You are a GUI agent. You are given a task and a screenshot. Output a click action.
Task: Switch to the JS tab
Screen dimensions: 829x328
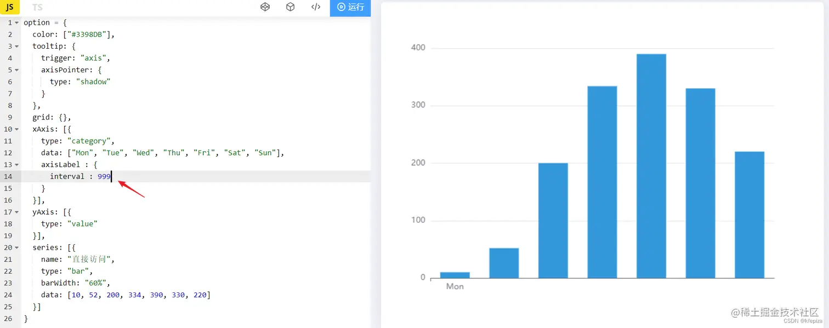10,7
